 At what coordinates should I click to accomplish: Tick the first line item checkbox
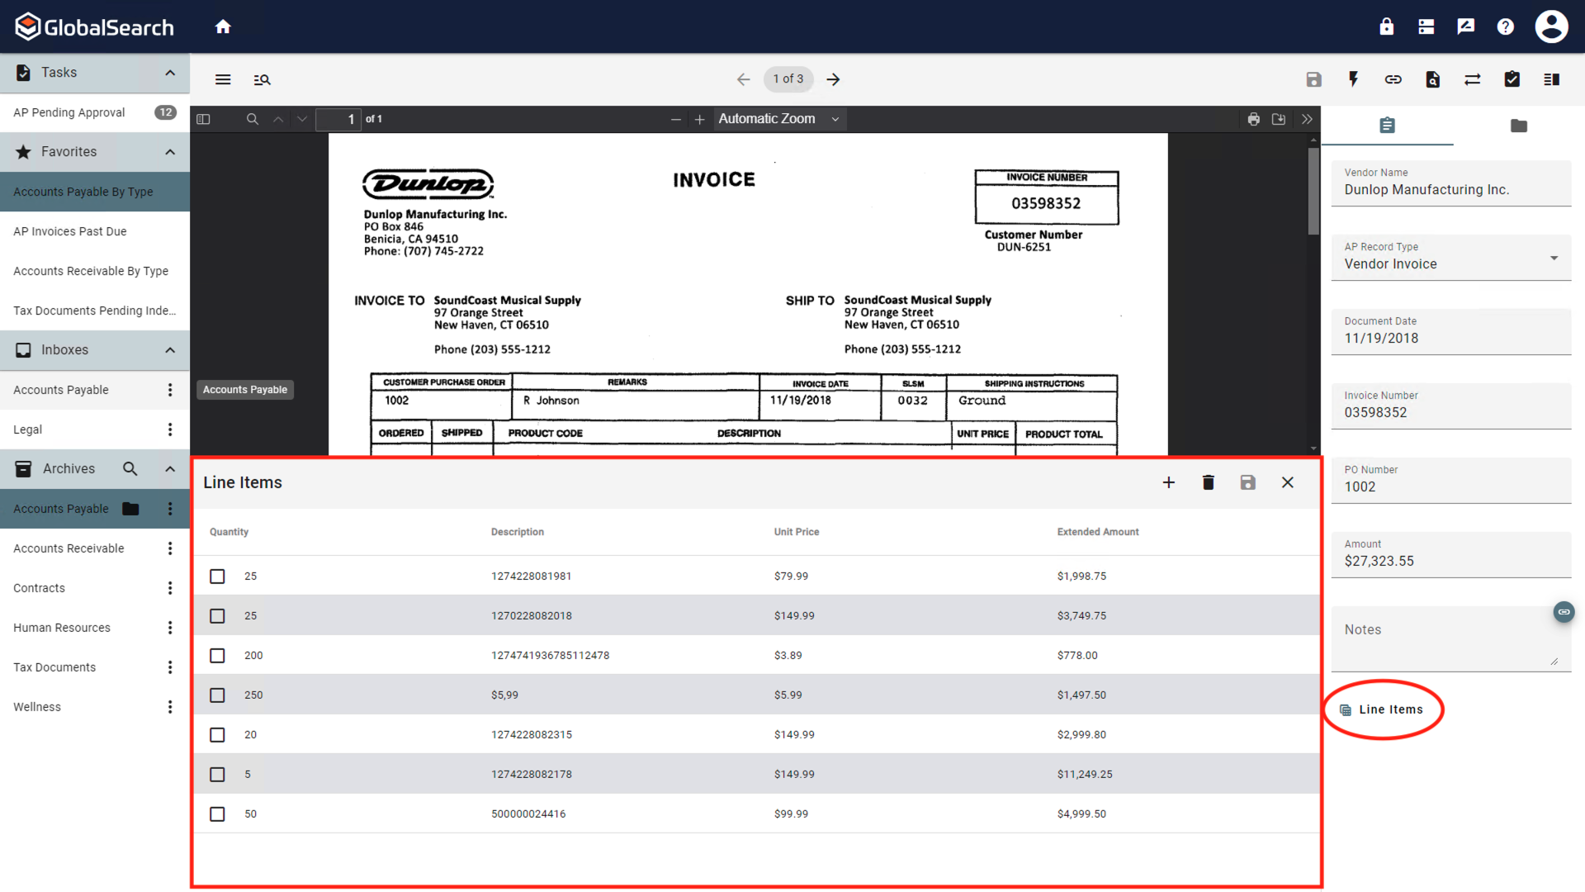tap(217, 576)
